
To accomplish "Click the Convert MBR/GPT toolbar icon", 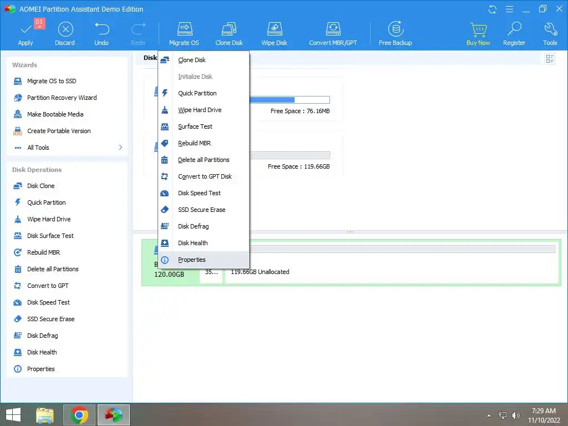I will pyautogui.click(x=333, y=29).
